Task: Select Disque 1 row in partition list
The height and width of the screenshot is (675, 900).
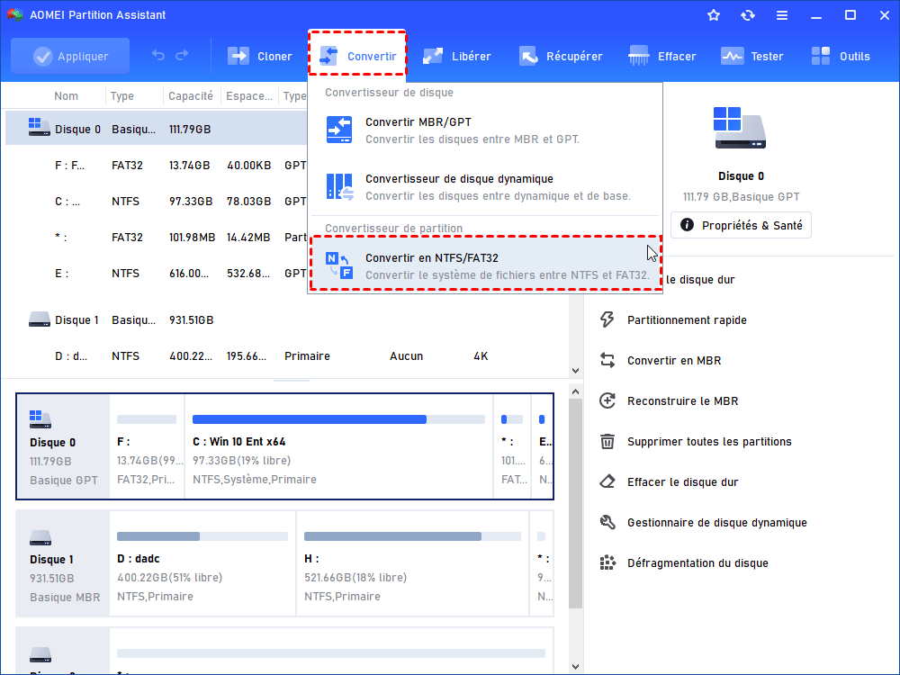Action: click(x=287, y=320)
